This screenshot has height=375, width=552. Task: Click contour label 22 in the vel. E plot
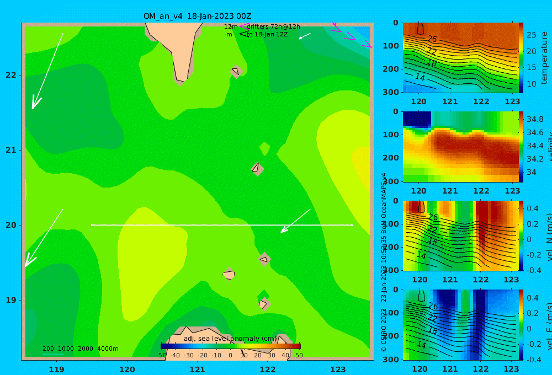click(x=432, y=319)
